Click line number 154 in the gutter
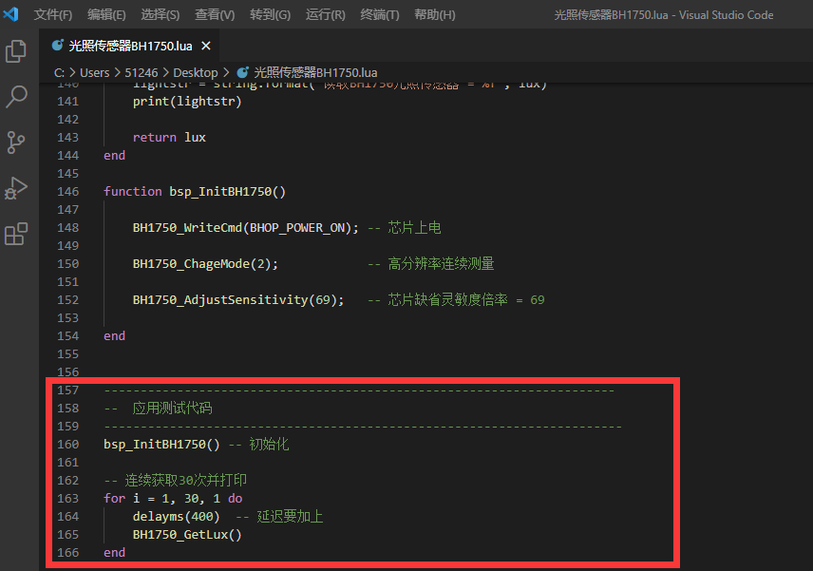The width and height of the screenshot is (813, 571). pos(68,336)
